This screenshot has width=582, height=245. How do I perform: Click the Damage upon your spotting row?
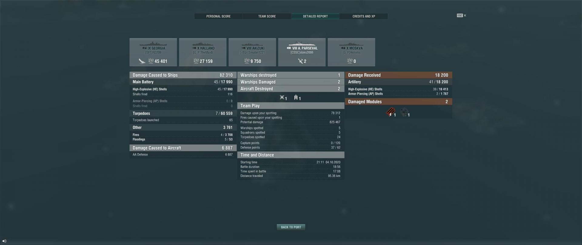tap(290, 113)
